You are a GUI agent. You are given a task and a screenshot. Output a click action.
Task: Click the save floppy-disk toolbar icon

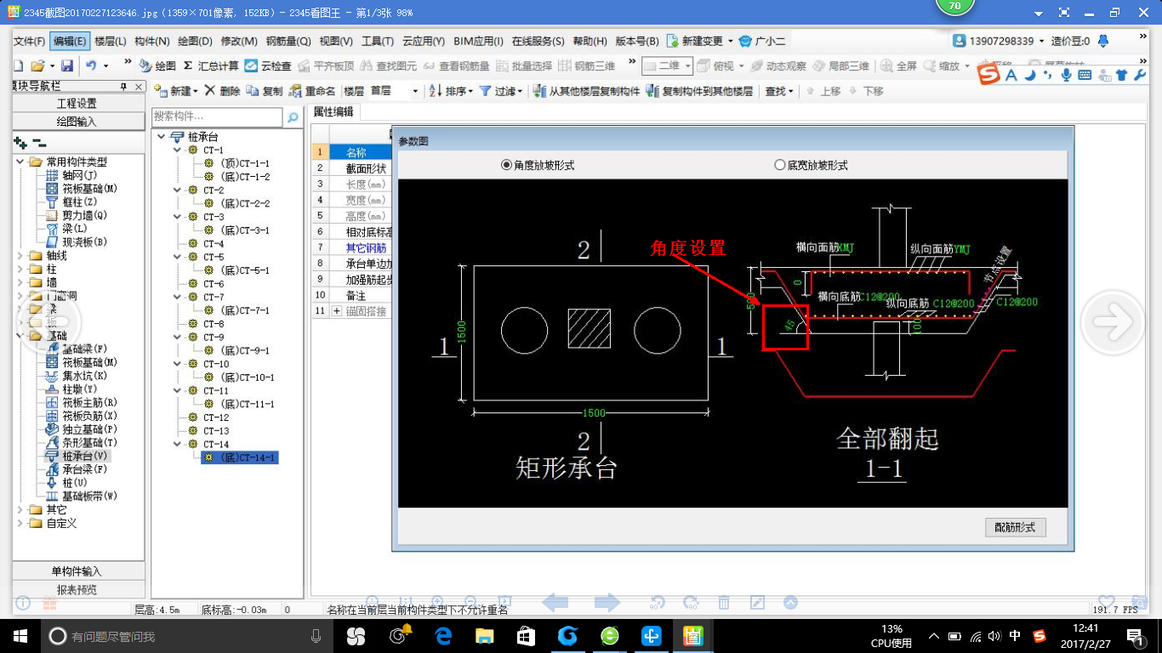click(x=66, y=65)
